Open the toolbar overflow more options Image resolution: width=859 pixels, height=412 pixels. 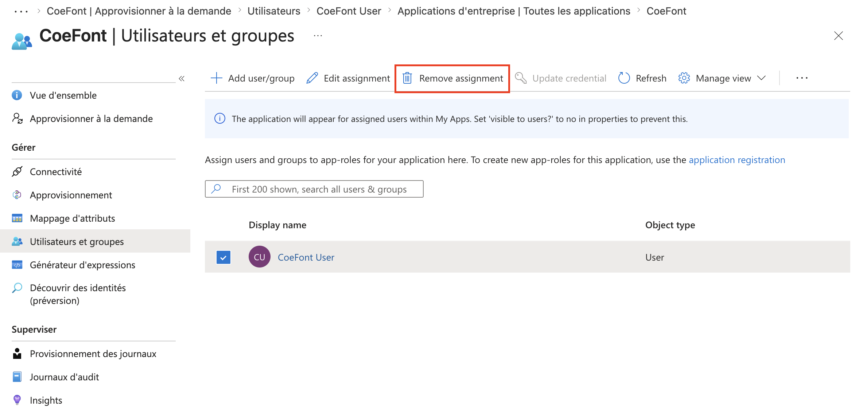tap(802, 78)
